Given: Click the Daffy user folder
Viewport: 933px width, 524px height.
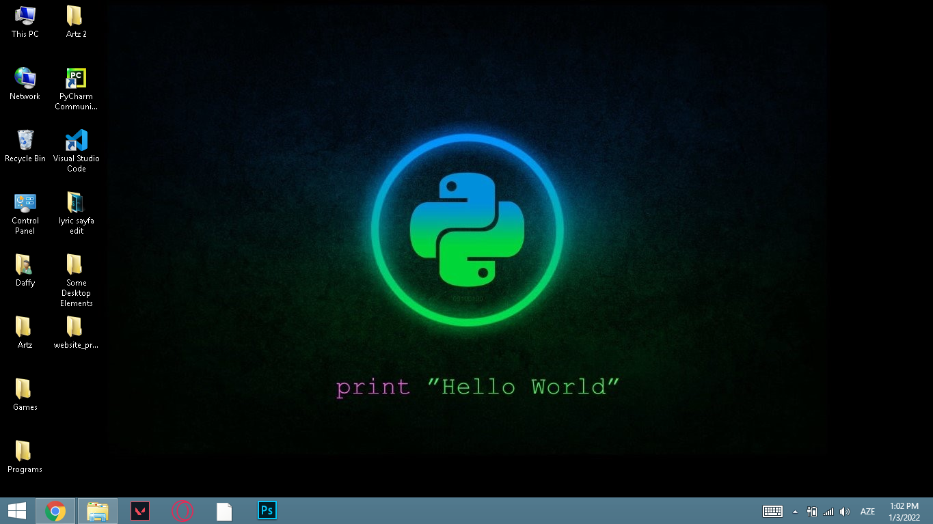Looking at the screenshot, I should tap(25, 271).
